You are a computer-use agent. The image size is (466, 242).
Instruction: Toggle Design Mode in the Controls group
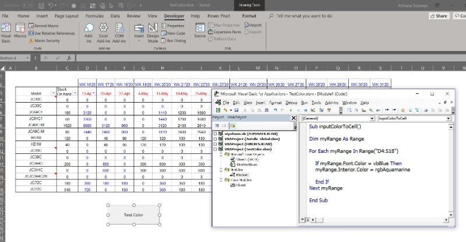153,30
